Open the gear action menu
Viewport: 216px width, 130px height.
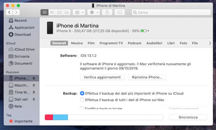94,12
